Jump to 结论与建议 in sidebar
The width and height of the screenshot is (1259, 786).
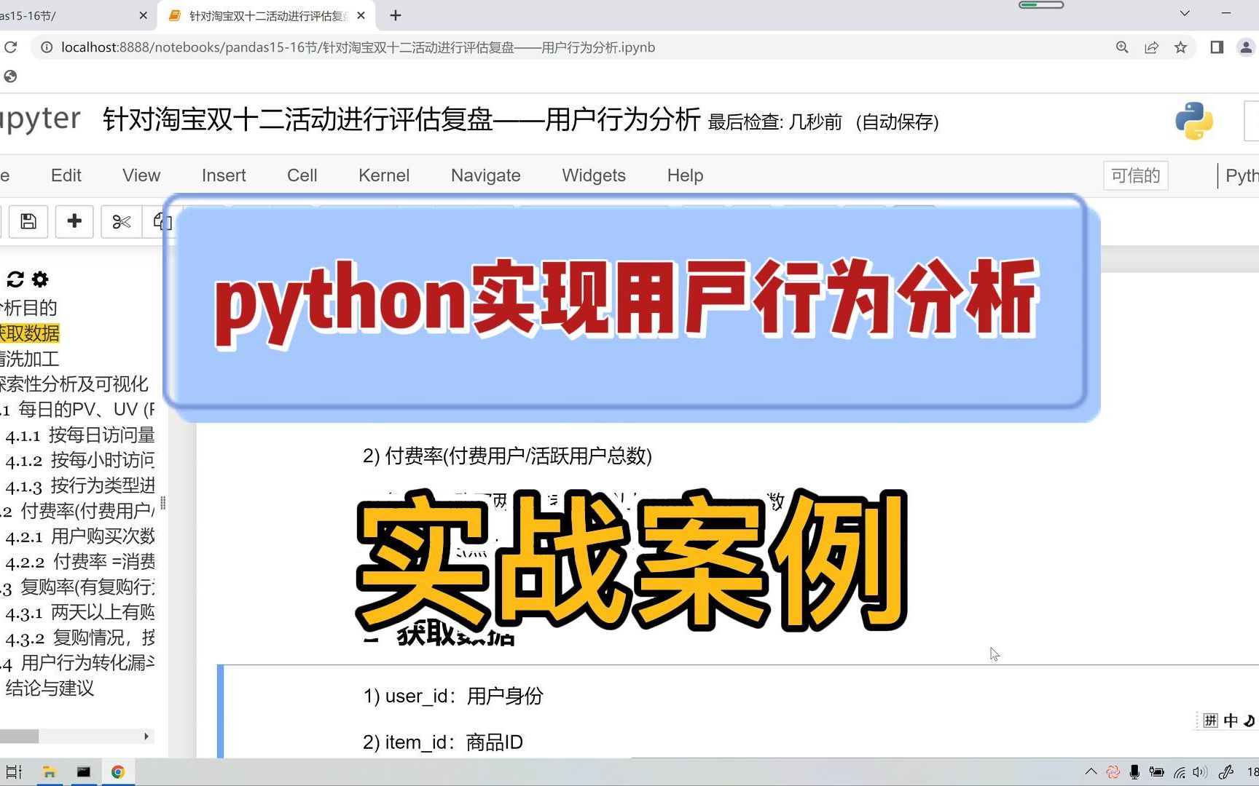[x=50, y=688]
